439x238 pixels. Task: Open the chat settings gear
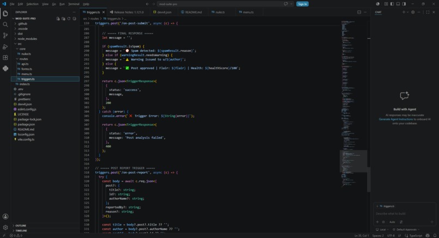coord(413,12)
